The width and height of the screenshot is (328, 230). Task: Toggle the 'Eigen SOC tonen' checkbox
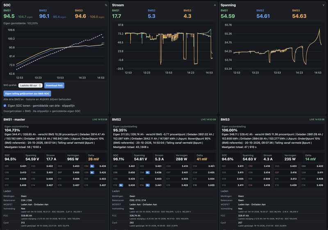5,106
